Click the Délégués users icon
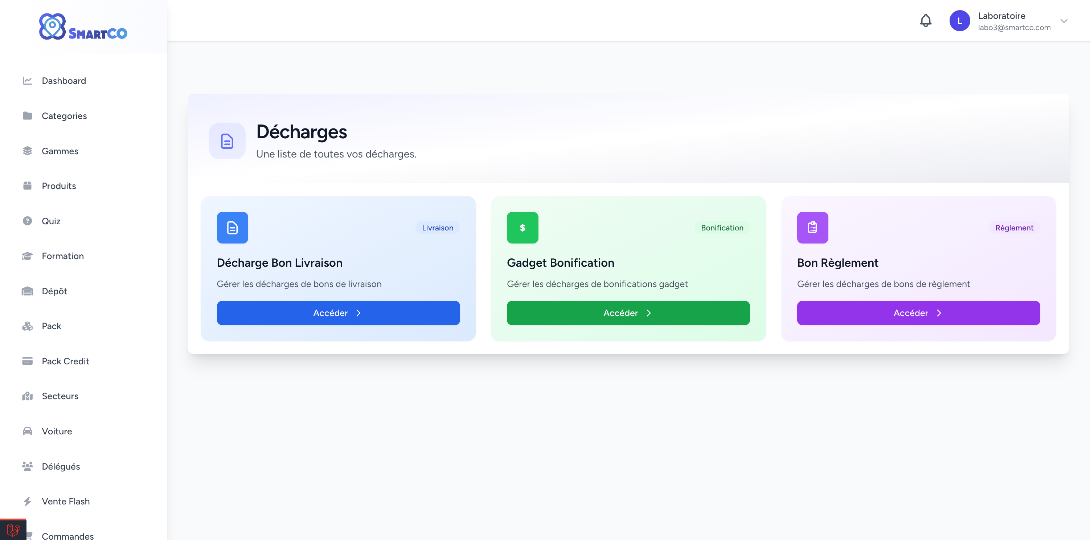The image size is (1090, 540). pyautogui.click(x=28, y=466)
